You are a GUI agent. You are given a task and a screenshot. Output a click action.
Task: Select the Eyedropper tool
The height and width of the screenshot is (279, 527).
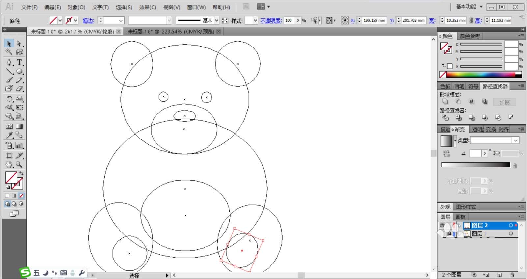coord(9,135)
